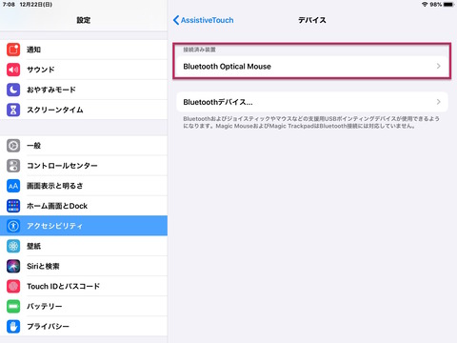Open the サウンド sound settings icon
The width and height of the screenshot is (457, 343).
coord(13,70)
